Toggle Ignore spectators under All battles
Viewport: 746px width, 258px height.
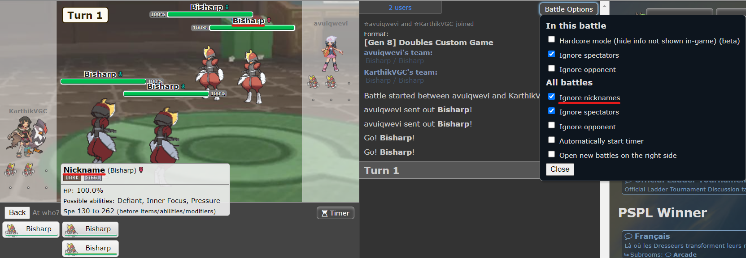pyautogui.click(x=551, y=110)
